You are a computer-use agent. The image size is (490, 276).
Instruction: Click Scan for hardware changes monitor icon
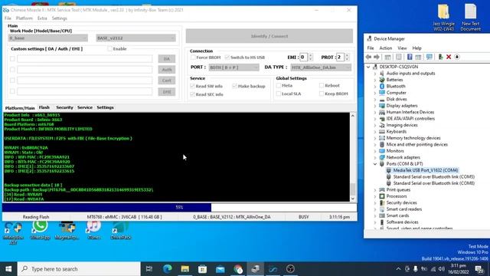point(429,57)
